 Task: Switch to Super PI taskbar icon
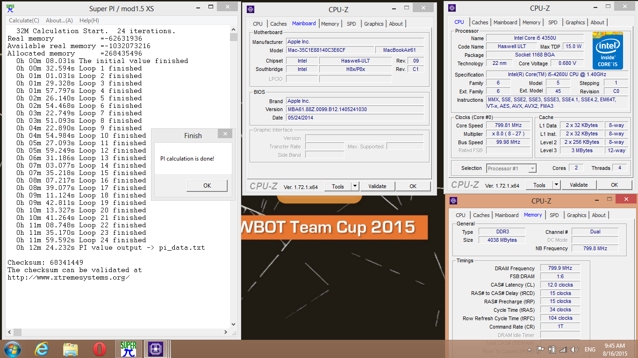click(128, 349)
